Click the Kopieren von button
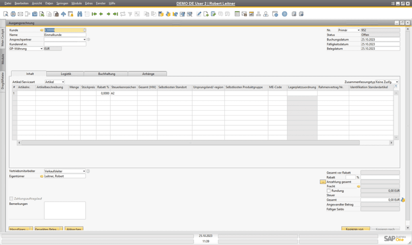The image size is (412, 245). pos(356,229)
